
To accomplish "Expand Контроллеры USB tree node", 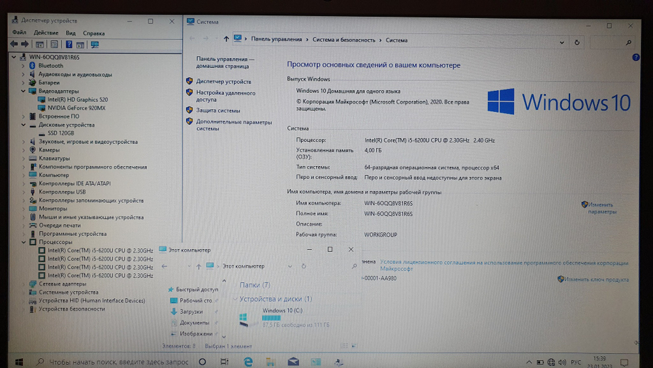I will click(x=24, y=192).
